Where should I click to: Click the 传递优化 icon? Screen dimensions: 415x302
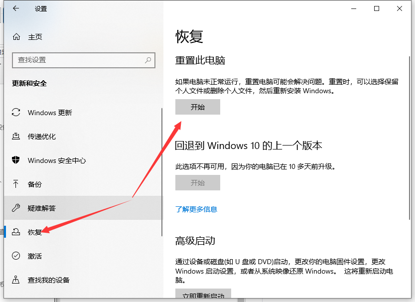point(16,137)
